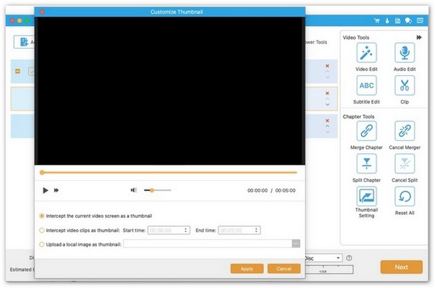Mute the preview audio speaker icon
Screen dimensions: 435x288
point(133,190)
